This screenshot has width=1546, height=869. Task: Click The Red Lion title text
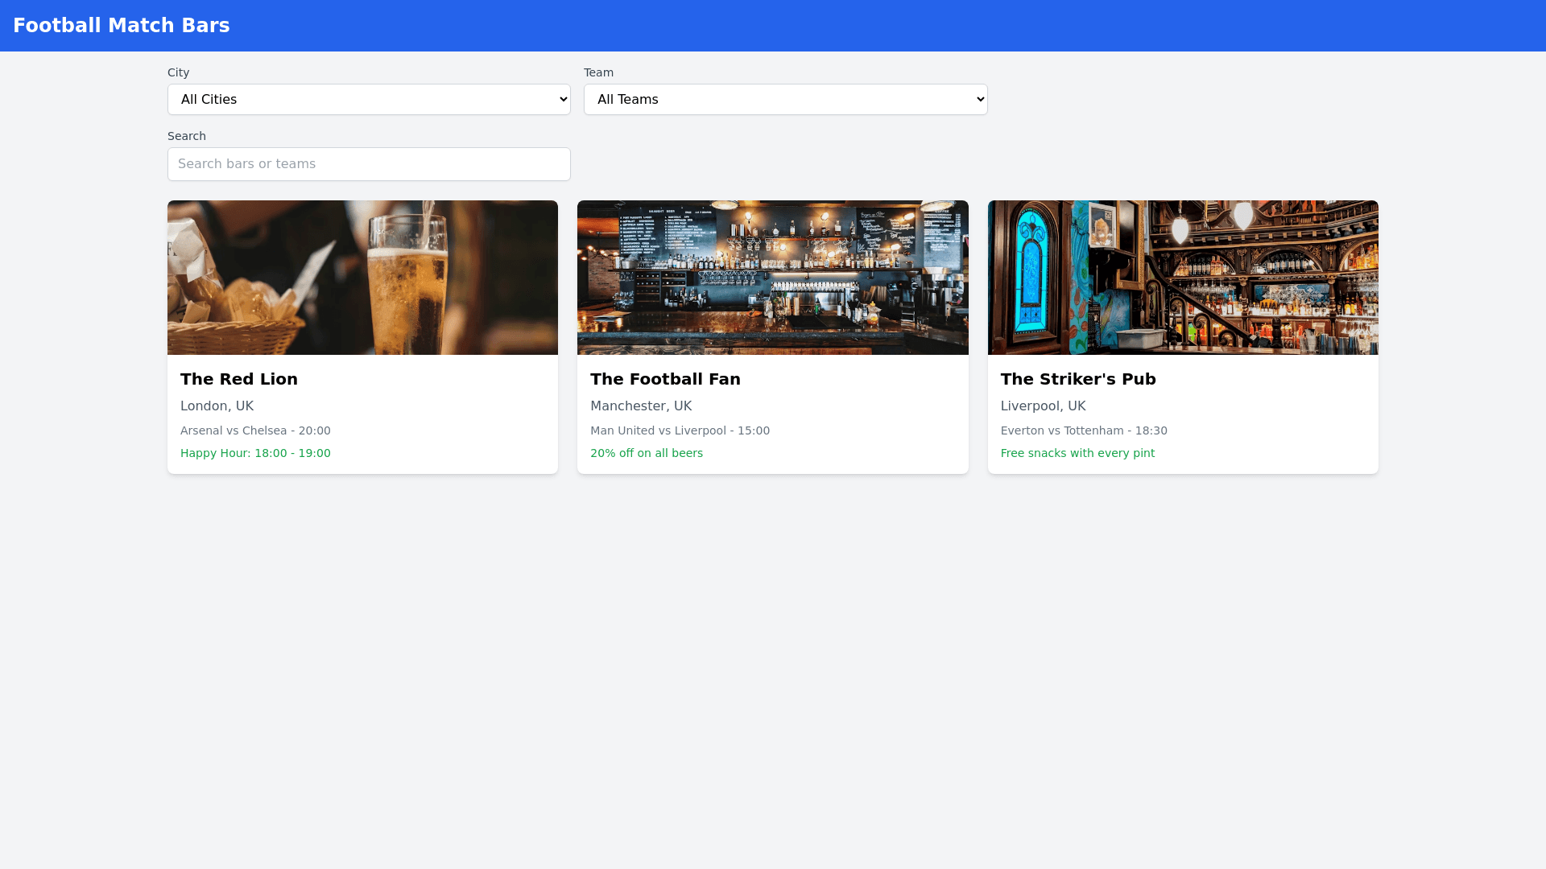click(x=238, y=379)
